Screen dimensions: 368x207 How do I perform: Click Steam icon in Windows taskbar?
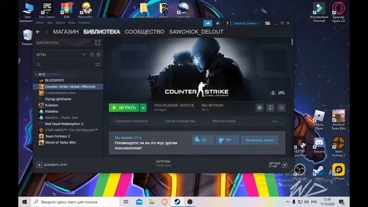pyautogui.click(x=177, y=202)
